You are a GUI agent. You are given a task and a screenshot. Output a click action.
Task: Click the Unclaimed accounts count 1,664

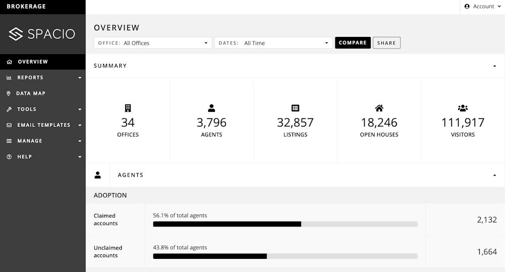point(486,252)
